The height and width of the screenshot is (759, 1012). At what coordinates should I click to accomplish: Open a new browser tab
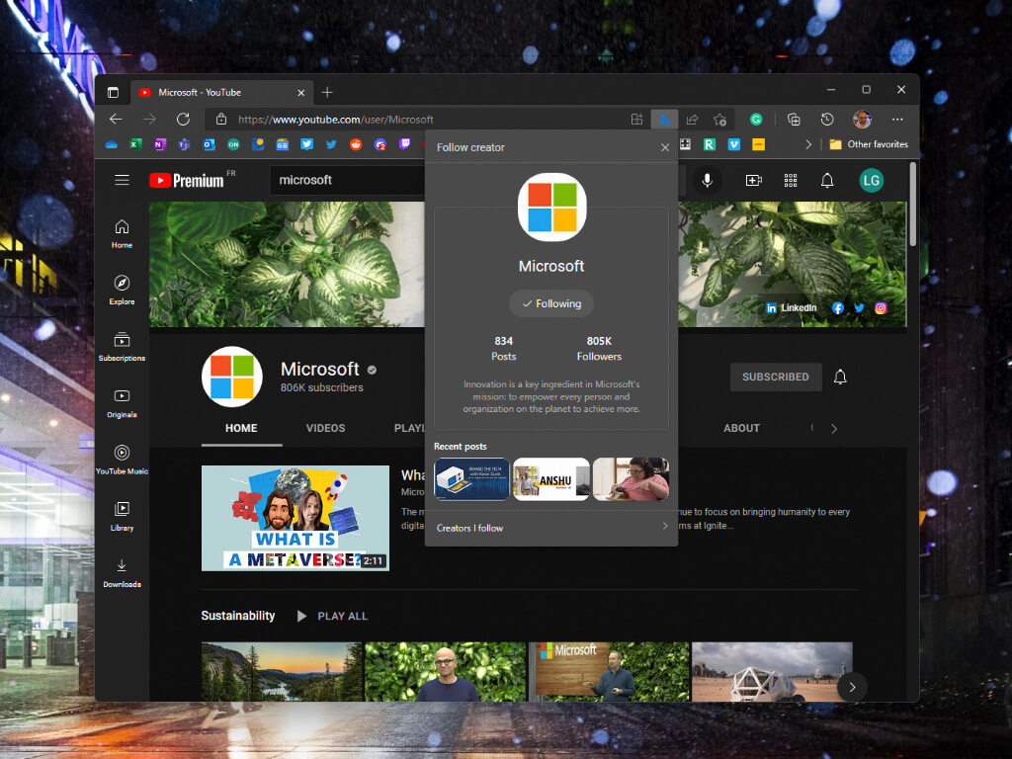tap(327, 92)
